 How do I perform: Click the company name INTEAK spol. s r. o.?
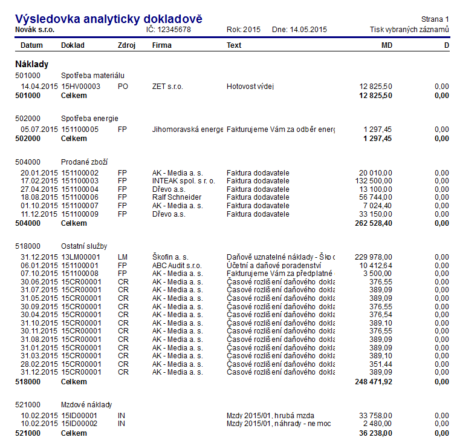183,181
